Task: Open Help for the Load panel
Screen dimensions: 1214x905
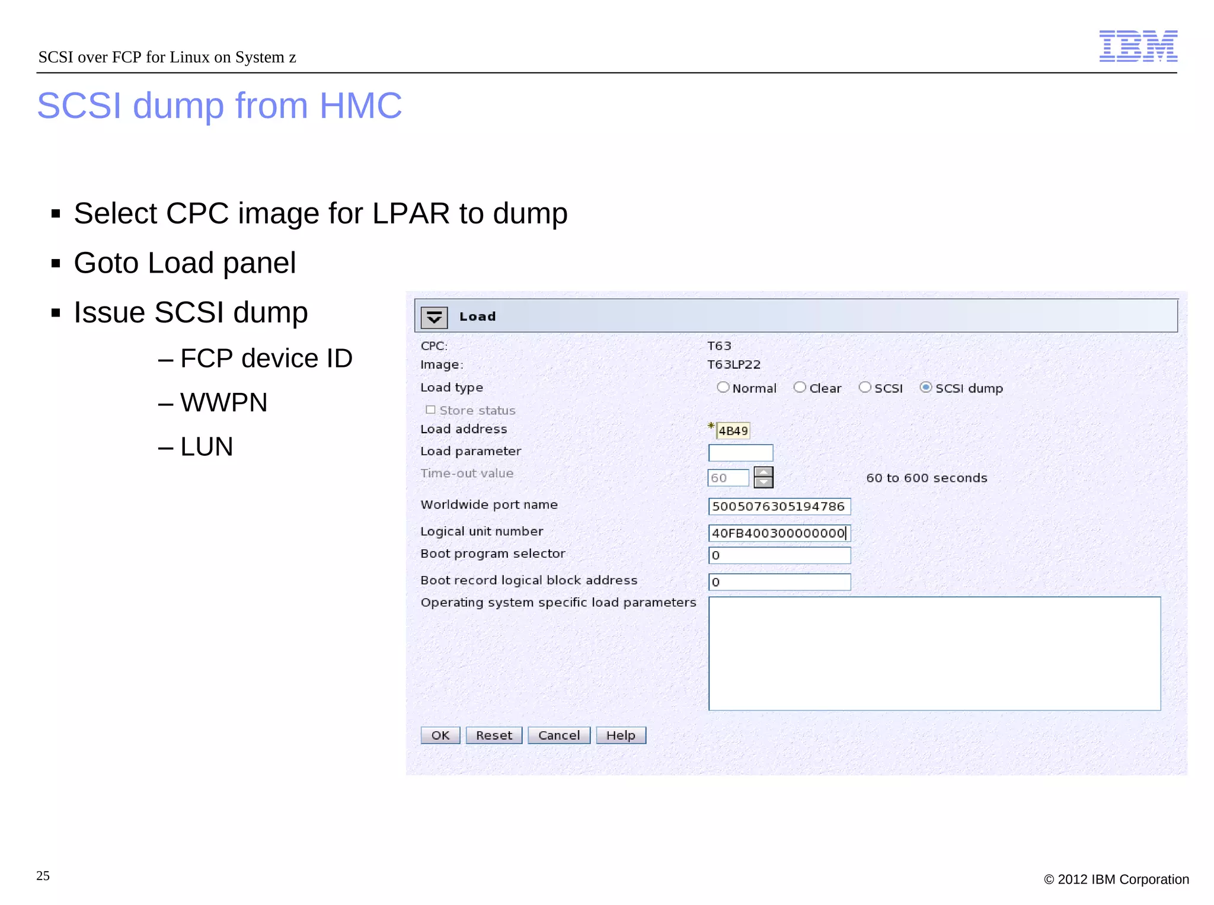Action: 621,735
